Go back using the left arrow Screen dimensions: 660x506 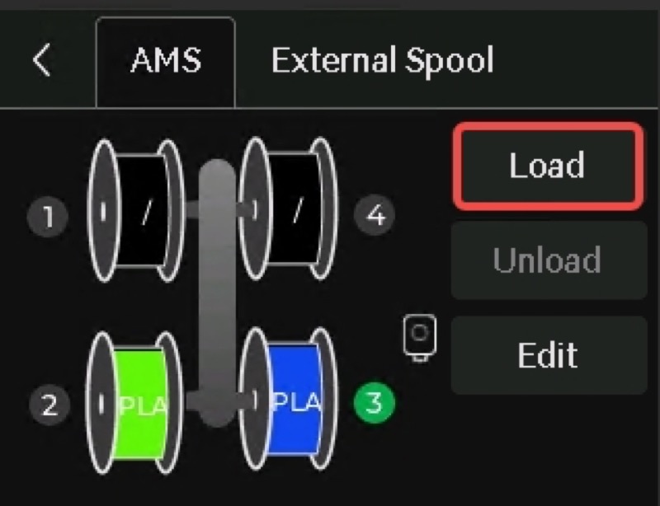point(42,59)
